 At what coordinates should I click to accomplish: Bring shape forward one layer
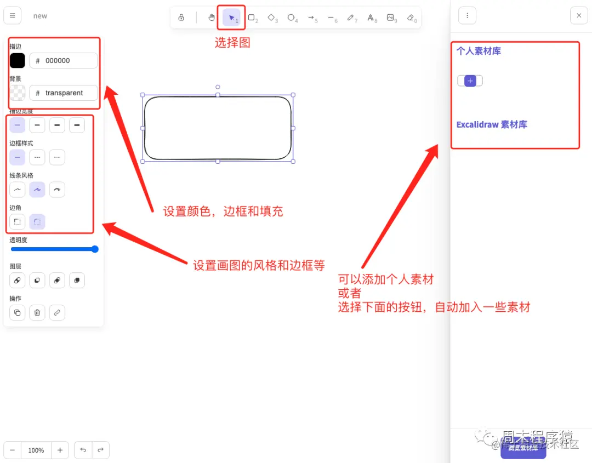57,281
